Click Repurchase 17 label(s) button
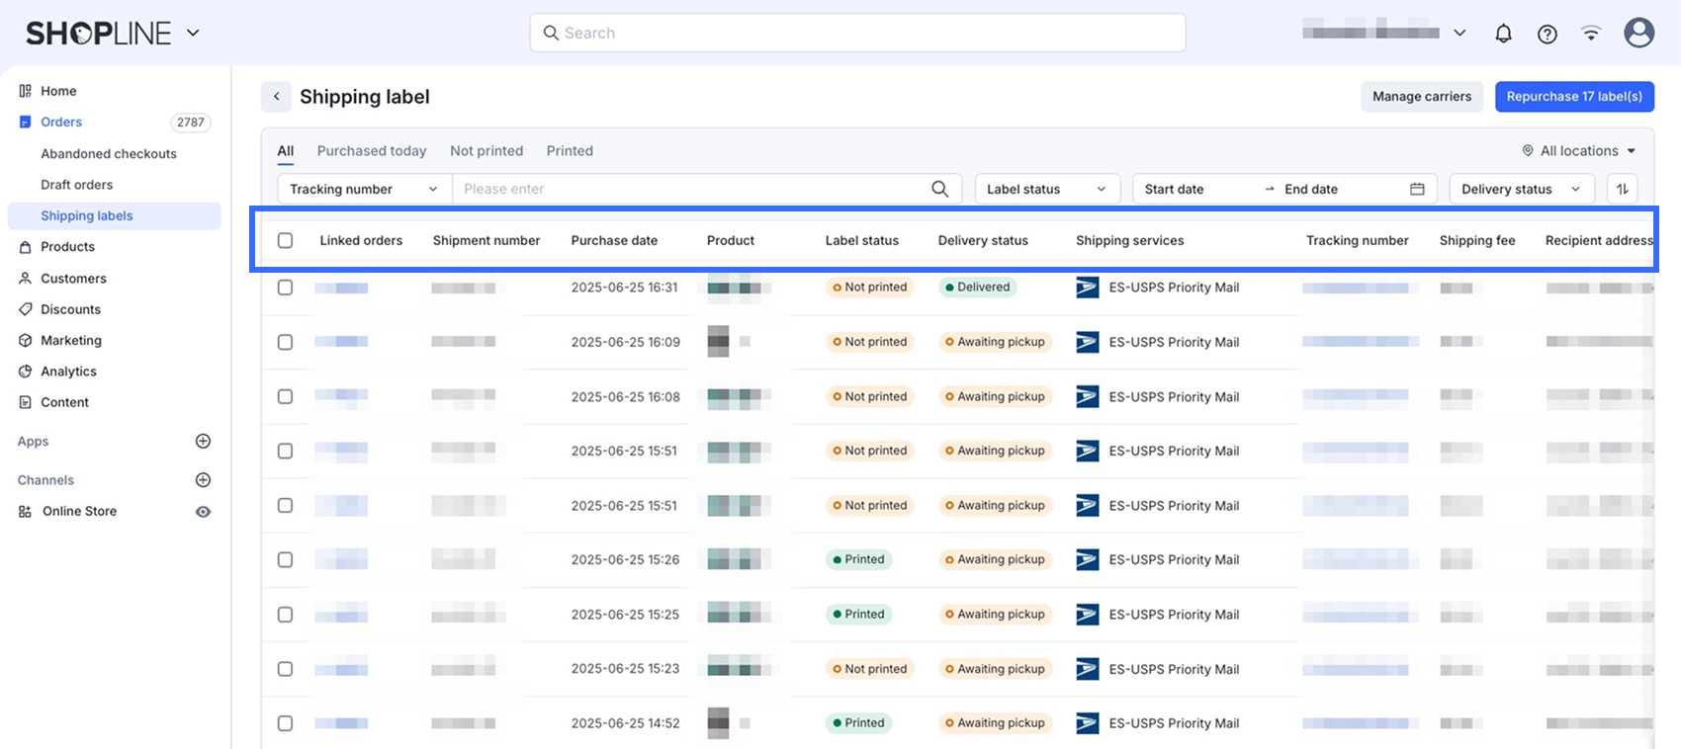Screen dimensions: 1681x749 coord(1574,97)
